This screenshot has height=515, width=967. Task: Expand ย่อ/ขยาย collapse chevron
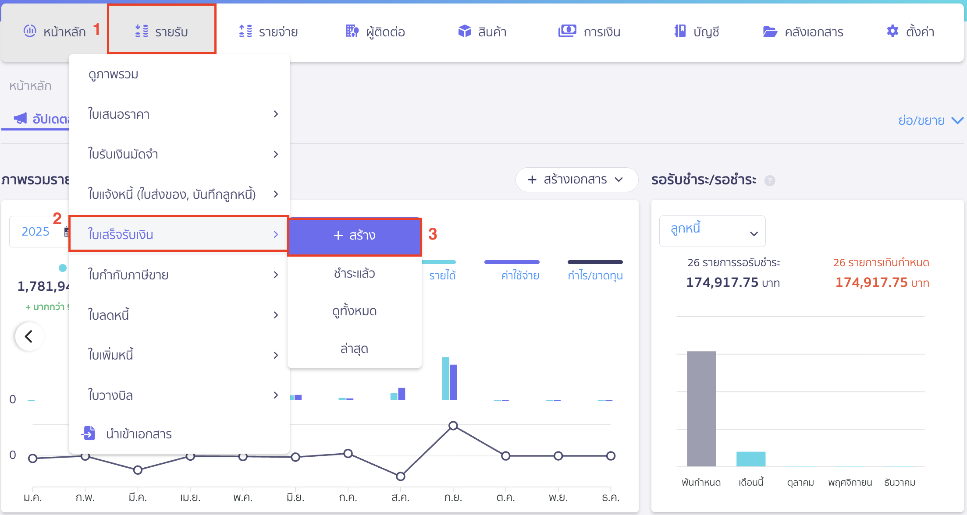[957, 120]
